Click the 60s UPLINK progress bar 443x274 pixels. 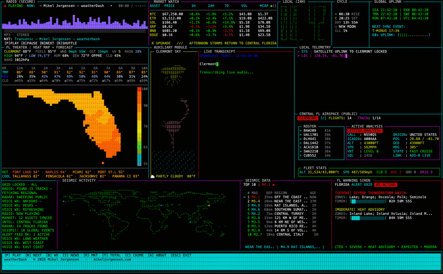tap(414, 35)
